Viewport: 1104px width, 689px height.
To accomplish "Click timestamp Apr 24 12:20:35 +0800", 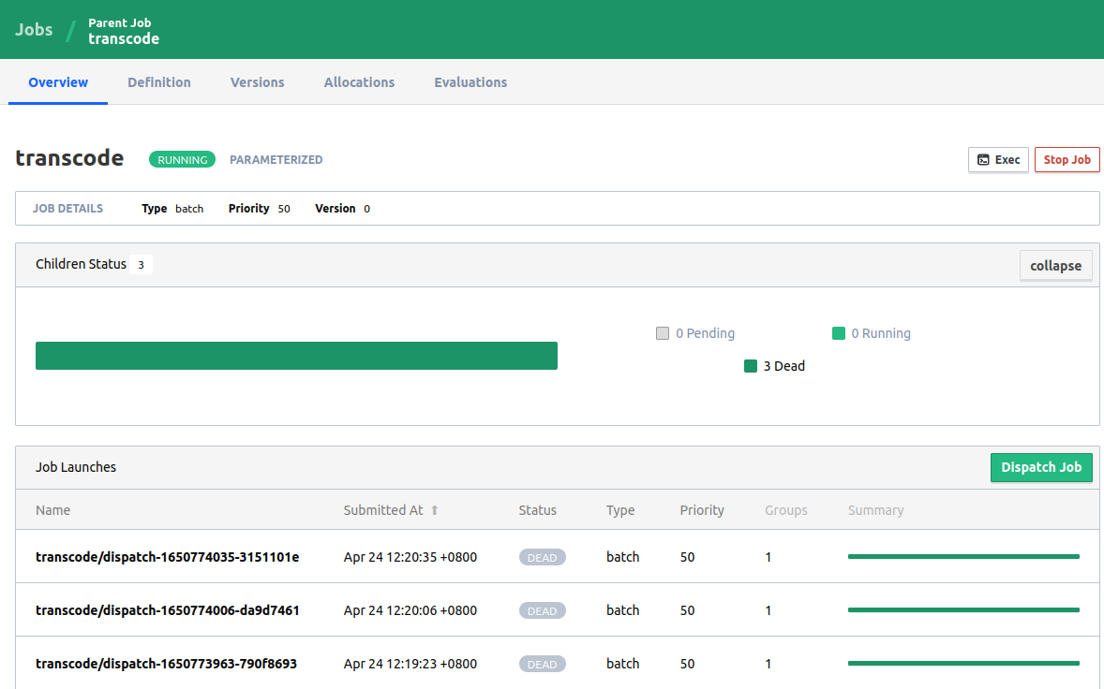I will 410,557.
